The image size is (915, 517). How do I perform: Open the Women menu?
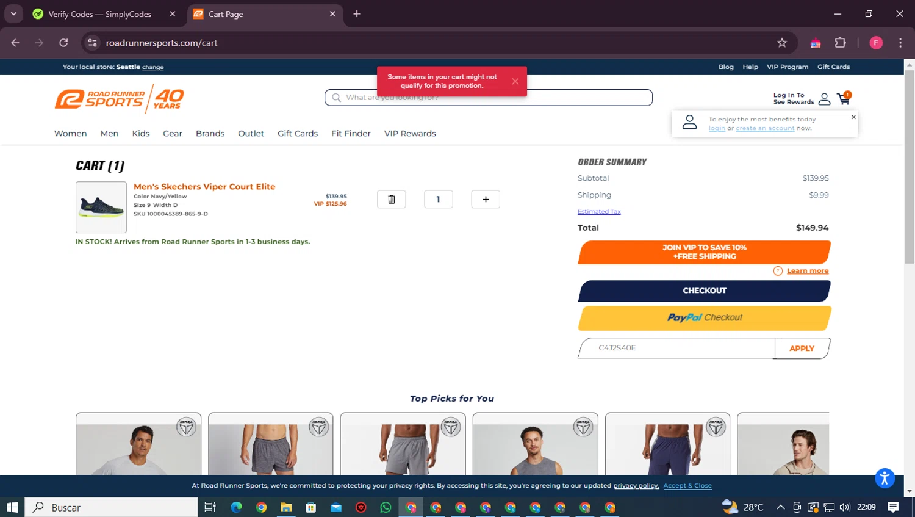(x=71, y=134)
